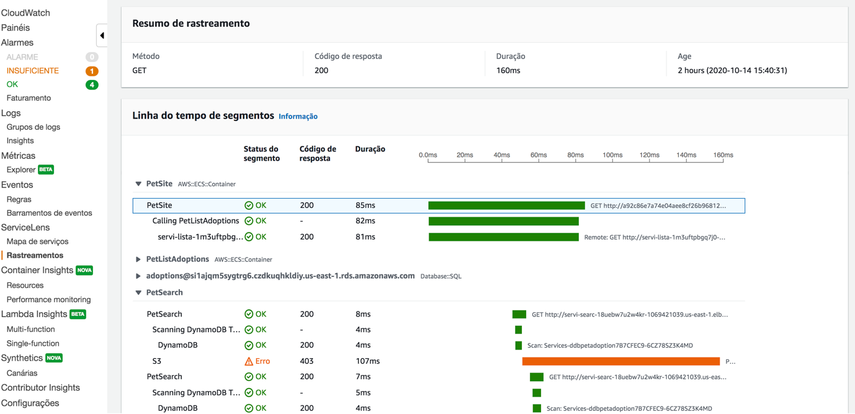855x414 pixels.
Task: Open Eventos in the sidebar
Action: (x=17, y=184)
